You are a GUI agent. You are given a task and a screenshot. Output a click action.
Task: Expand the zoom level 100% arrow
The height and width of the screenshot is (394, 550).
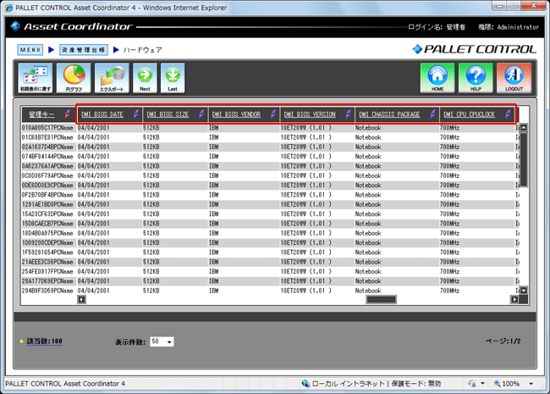(531, 384)
